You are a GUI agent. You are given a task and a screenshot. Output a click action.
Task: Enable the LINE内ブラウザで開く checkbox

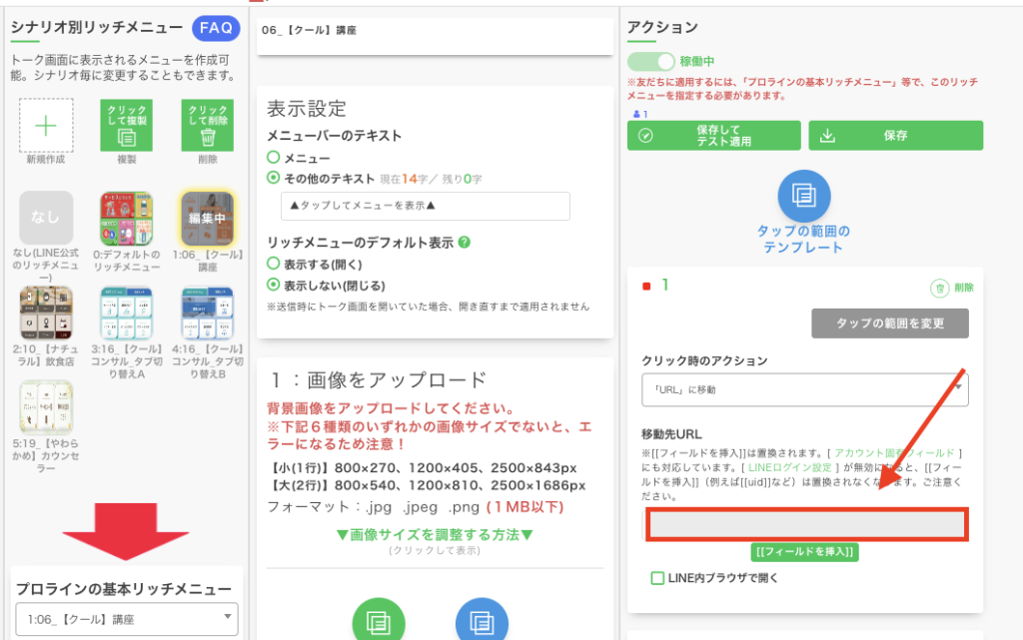tap(657, 577)
